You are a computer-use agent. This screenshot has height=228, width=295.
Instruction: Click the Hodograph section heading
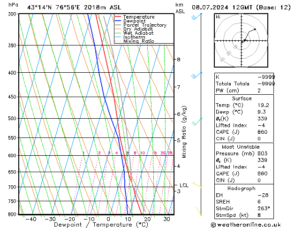tap(242, 188)
